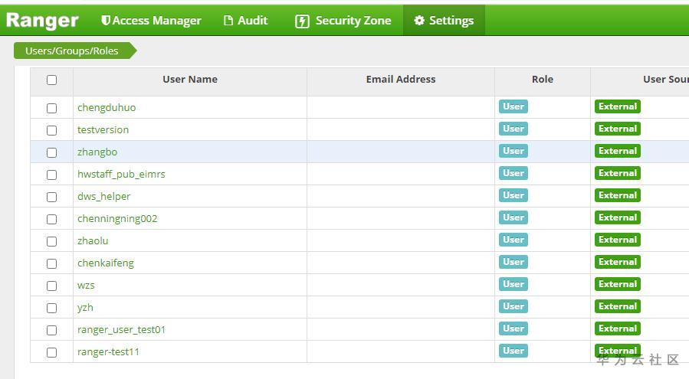Viewport: 689px width, 379px height.
Task: Open the ranger_user_test01 user link
Action: coord(121,329)
